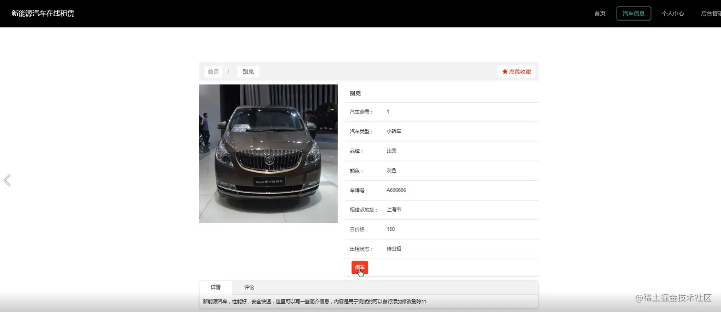
Task: Click the red 借车 rent button
Action: click(360, 267)
